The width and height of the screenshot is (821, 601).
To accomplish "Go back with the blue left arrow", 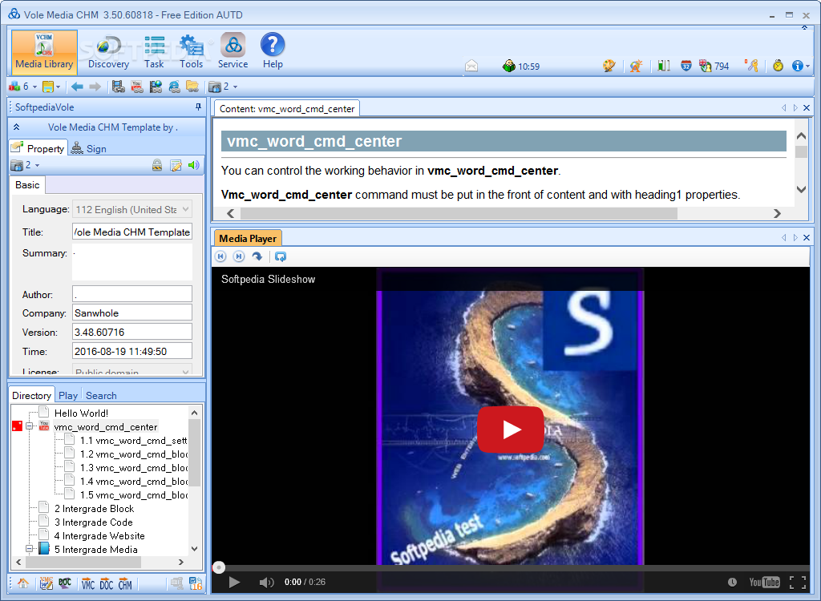I will tap(77, 87).
